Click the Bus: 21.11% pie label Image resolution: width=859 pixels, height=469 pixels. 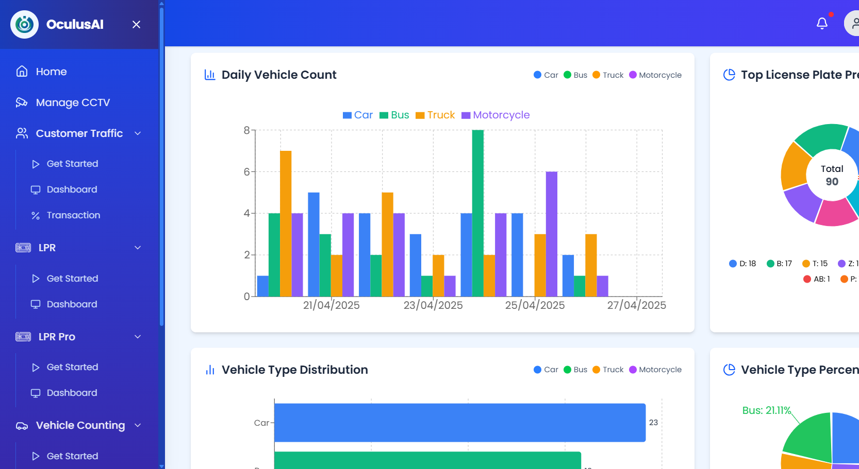click(x=766, y=410)
